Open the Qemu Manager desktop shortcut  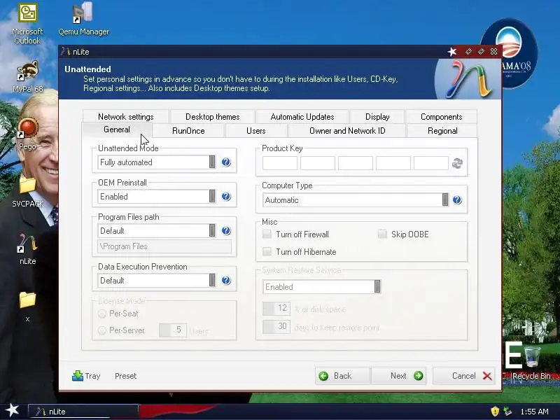point(83,19)
